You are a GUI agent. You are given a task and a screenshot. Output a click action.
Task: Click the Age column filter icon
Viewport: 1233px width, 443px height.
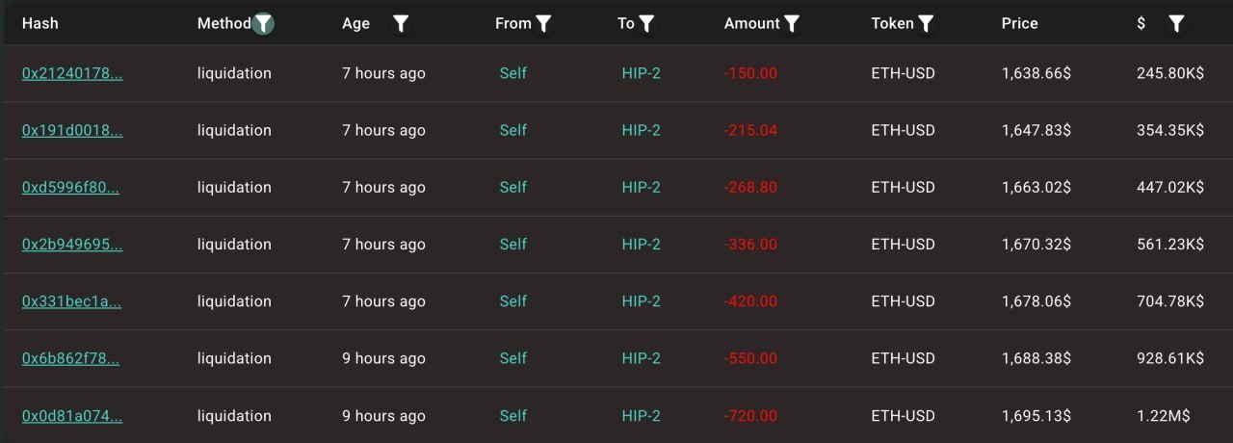click(x=401, y=24)
